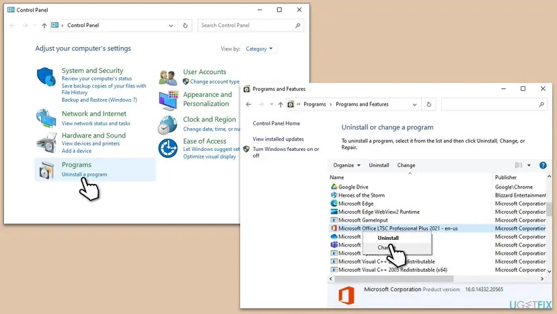The image size is (557, 314).
Task: Open the View by Category dropdown
Action: (259, 49)
